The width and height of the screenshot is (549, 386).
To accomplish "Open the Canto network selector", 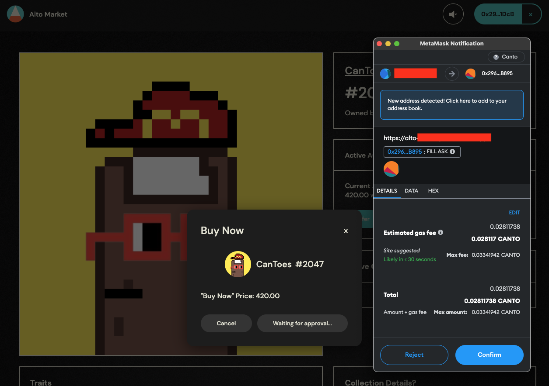I will pos(506,57).
